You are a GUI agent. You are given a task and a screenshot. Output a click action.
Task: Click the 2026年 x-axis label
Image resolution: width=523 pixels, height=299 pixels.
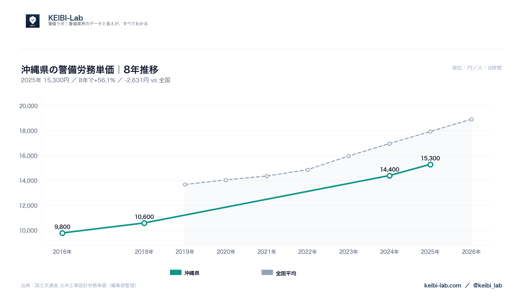coord(471,252)
